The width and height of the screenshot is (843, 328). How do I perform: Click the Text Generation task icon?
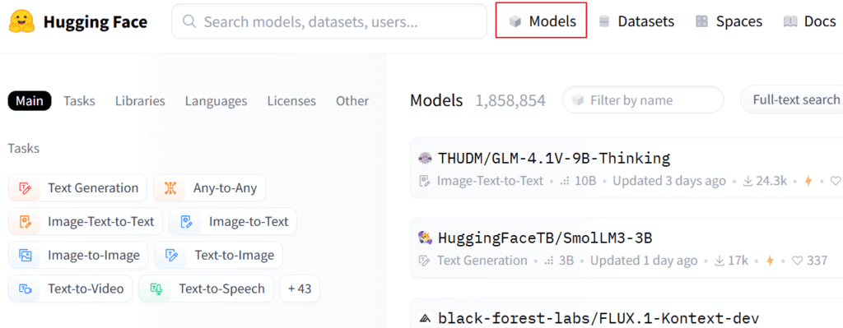click(x=25, y=188)
